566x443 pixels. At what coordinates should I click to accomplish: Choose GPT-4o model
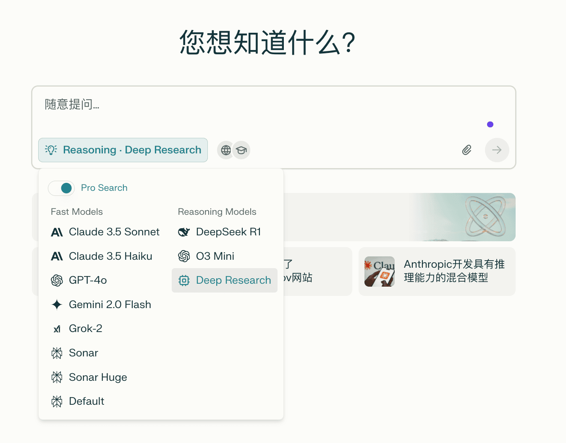(105, 280)
